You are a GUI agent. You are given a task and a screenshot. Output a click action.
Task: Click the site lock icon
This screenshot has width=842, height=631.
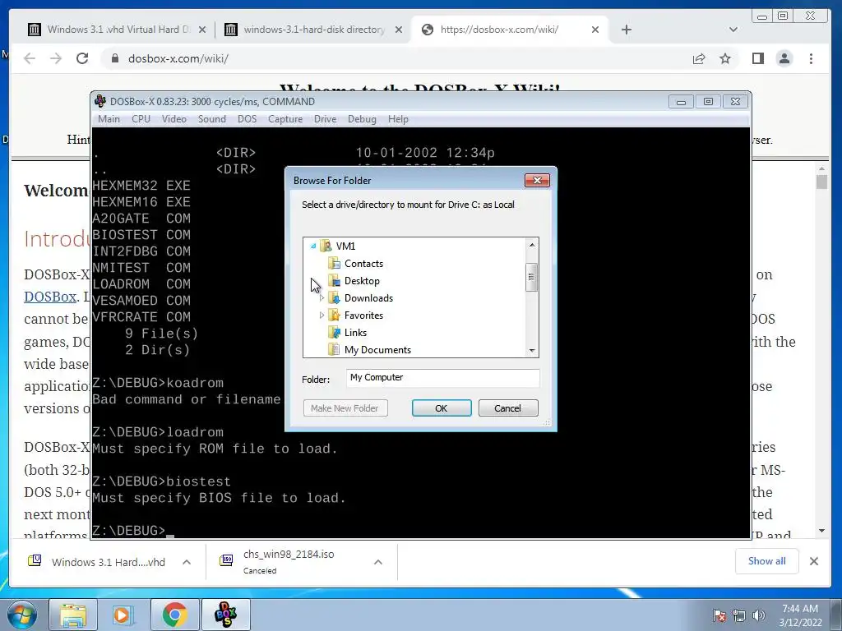114,58
